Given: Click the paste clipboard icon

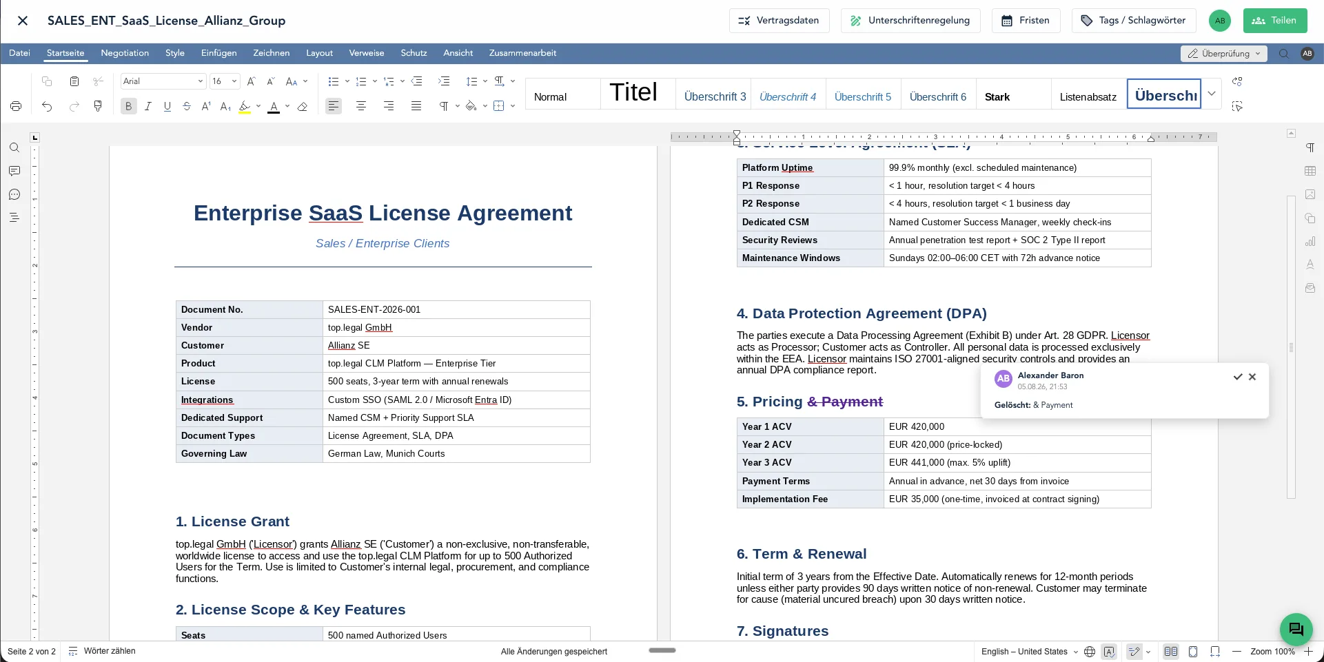Looking at the screenshot, I should (74, 81).
